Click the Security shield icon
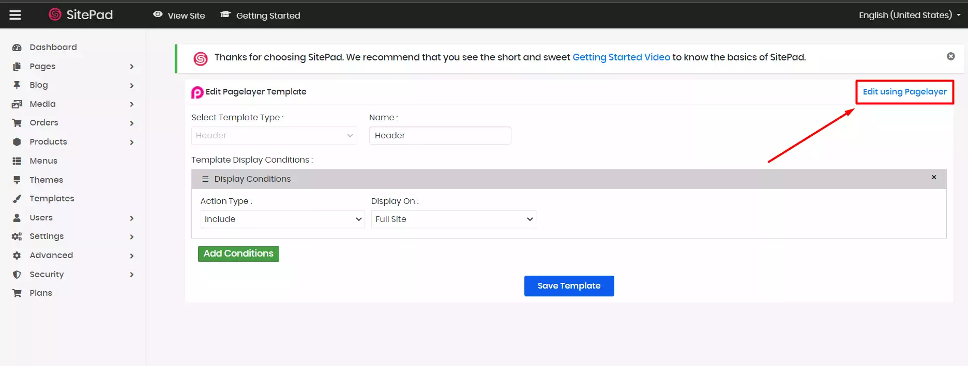The image size is (968, 366). point(17,275)
